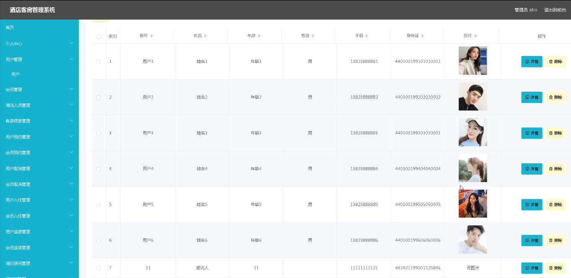Check the checkbox for row with 账号 11
This screenshot has height=278, width=571.
[99, 268]
